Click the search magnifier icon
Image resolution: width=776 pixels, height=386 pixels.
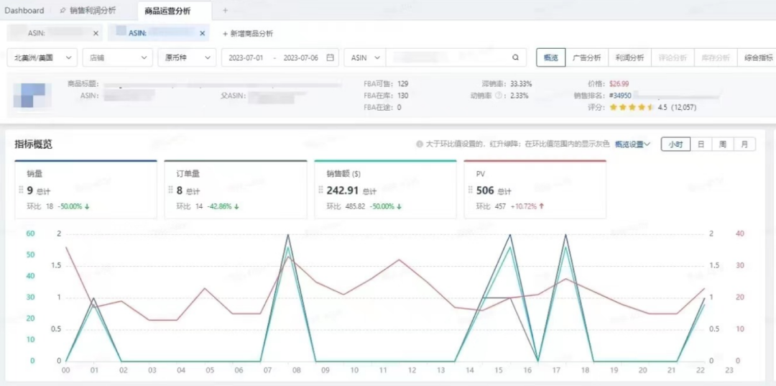coord(516,58)
